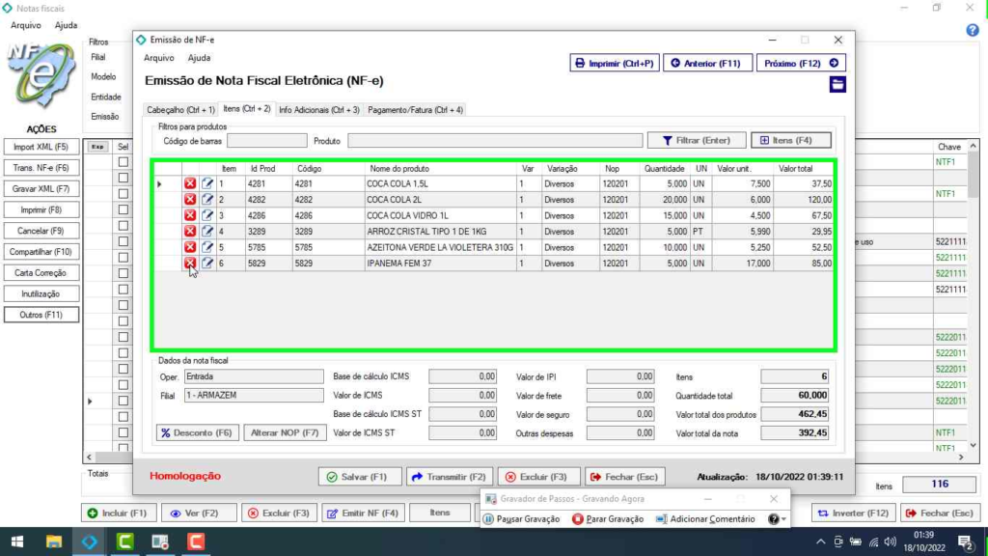
Task: Open the Arquivo menu in Emissão de NF-e
Action: (159, 58)
